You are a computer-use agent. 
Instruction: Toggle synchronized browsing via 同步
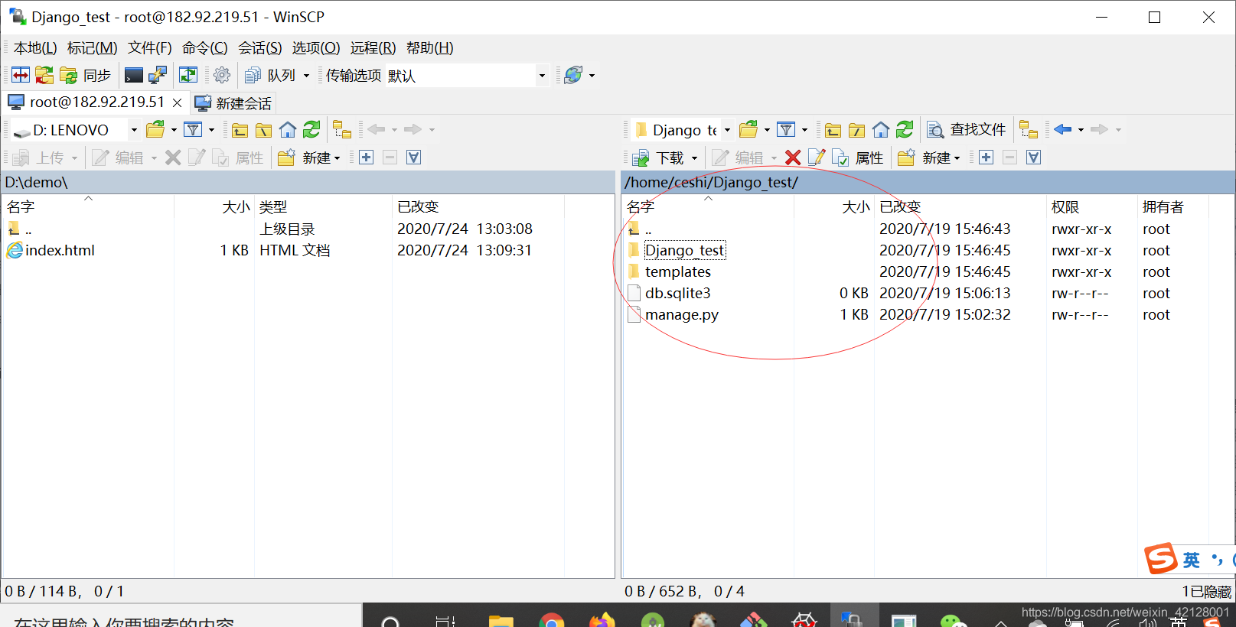pos(86,75)
